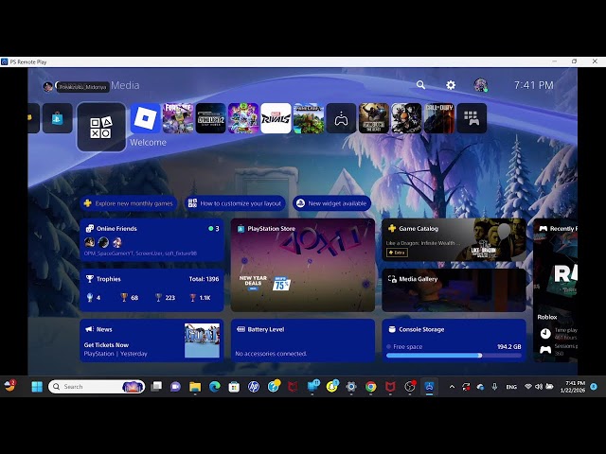This screenshot has width=606, height=454.
Task: Click New widget available chip
Action: click(x=331, y=203)
